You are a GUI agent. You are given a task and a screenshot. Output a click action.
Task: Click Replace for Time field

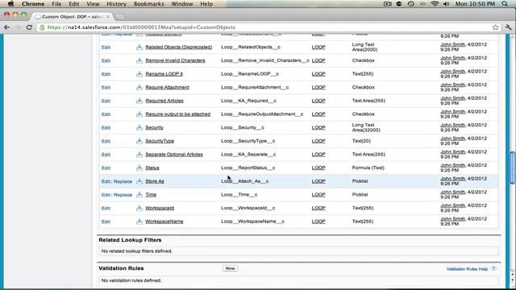coord(123,195)
